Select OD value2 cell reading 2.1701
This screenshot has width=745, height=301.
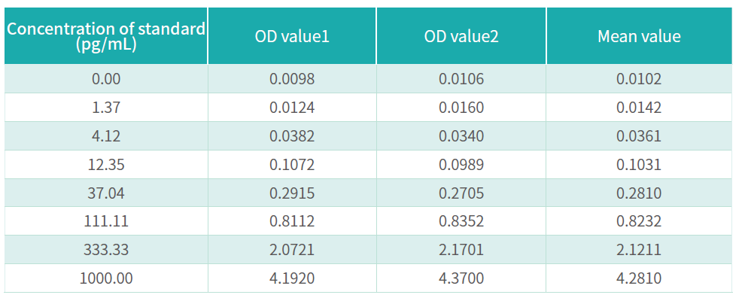coord(461,250)
